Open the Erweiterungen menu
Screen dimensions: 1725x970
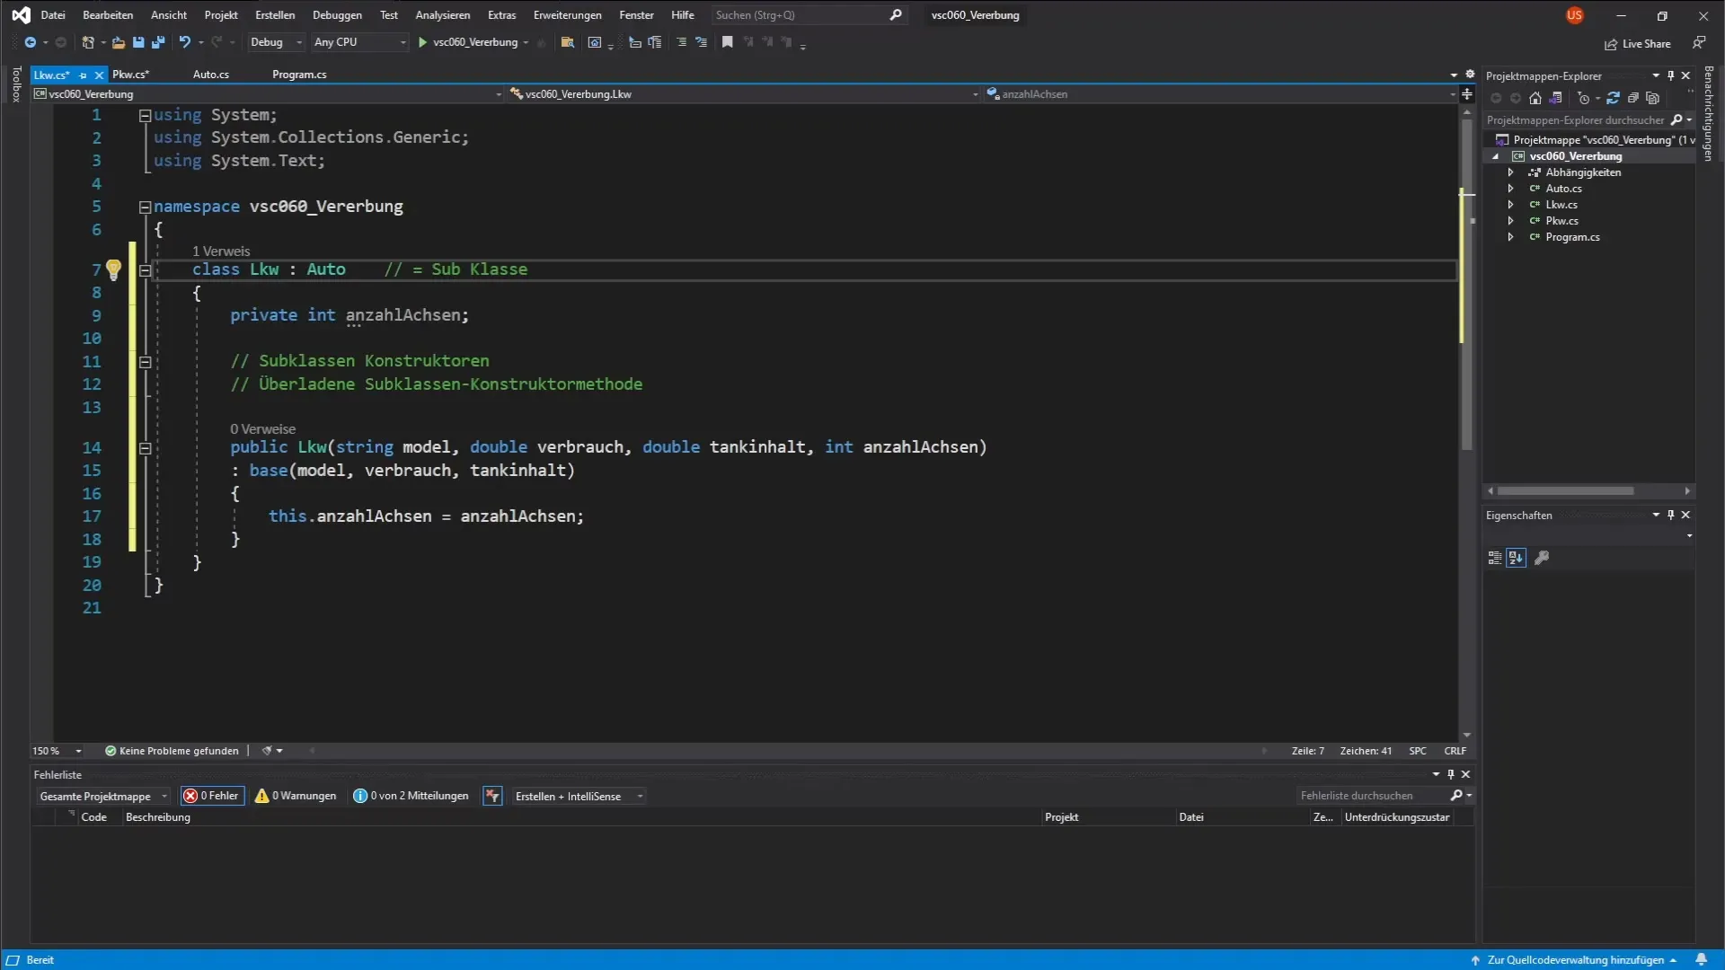[567, 15]
